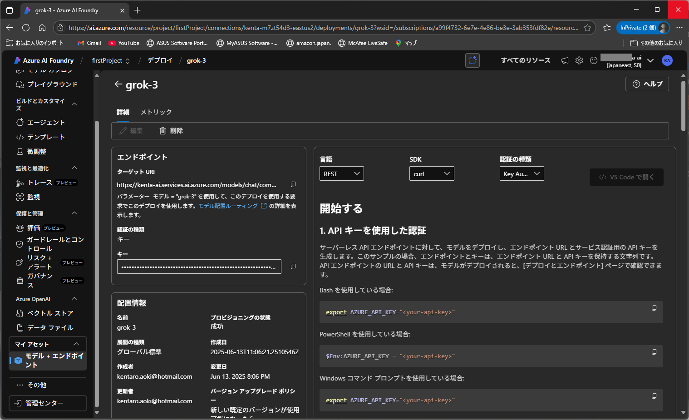Navigate back in the browser
This screenshot has width=689, height=420.
pos(10,28)
